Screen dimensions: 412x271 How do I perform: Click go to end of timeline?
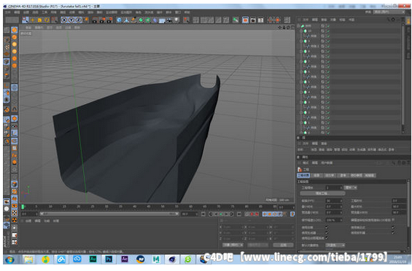(239, 214)
